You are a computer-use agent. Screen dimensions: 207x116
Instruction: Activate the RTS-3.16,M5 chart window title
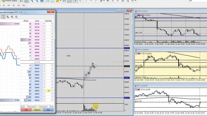coord(142,86)
